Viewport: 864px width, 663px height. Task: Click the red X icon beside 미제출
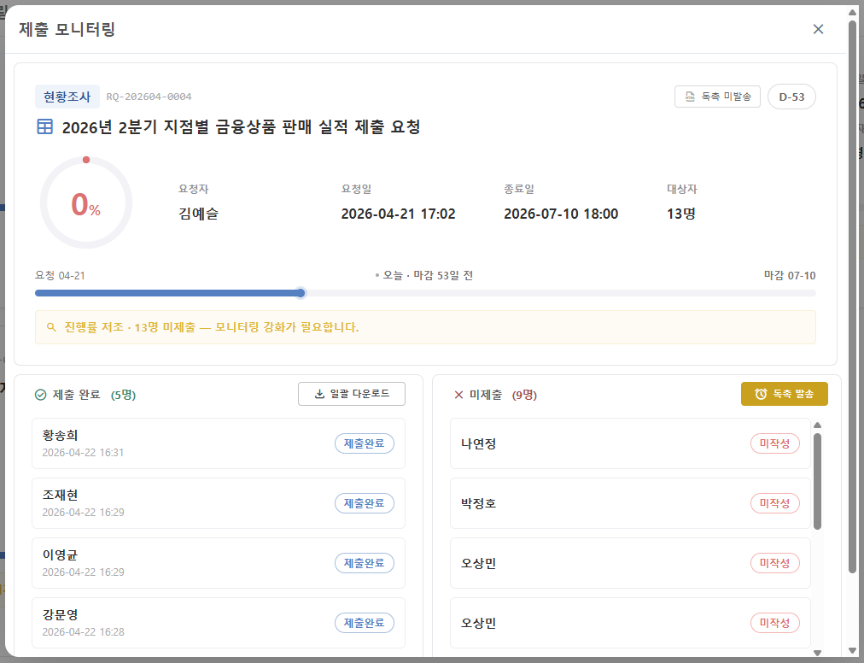pos(458,395)
